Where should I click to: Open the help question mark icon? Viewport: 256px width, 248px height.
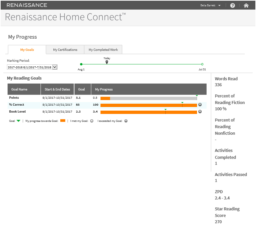232,6
